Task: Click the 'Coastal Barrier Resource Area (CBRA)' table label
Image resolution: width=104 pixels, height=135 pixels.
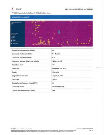Action: pyautogui.click(x=25, y=83)
